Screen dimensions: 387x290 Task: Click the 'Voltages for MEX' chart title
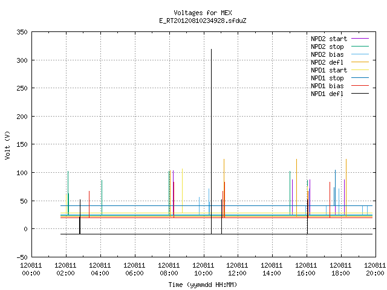203,13
